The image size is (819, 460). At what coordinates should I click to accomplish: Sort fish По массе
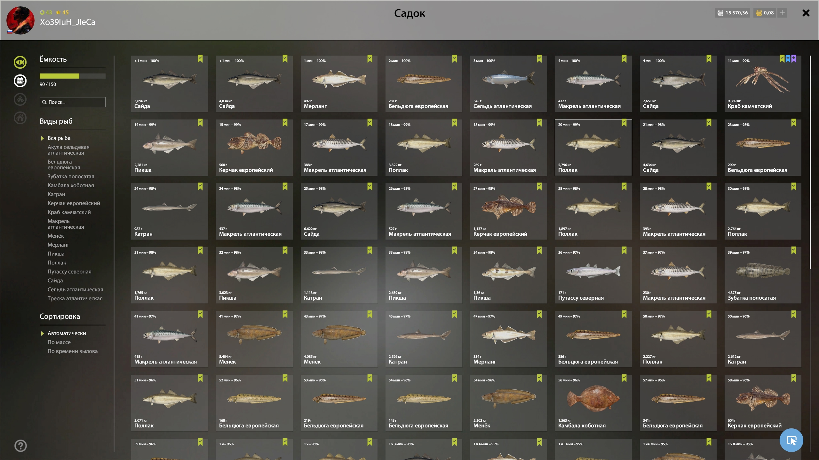(x=59, y=342)
